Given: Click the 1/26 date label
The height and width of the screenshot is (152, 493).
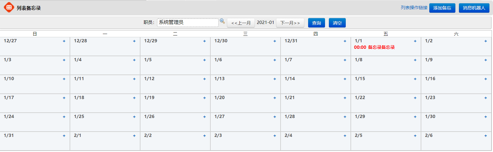Looking at the screenshot, I should 149,117.
